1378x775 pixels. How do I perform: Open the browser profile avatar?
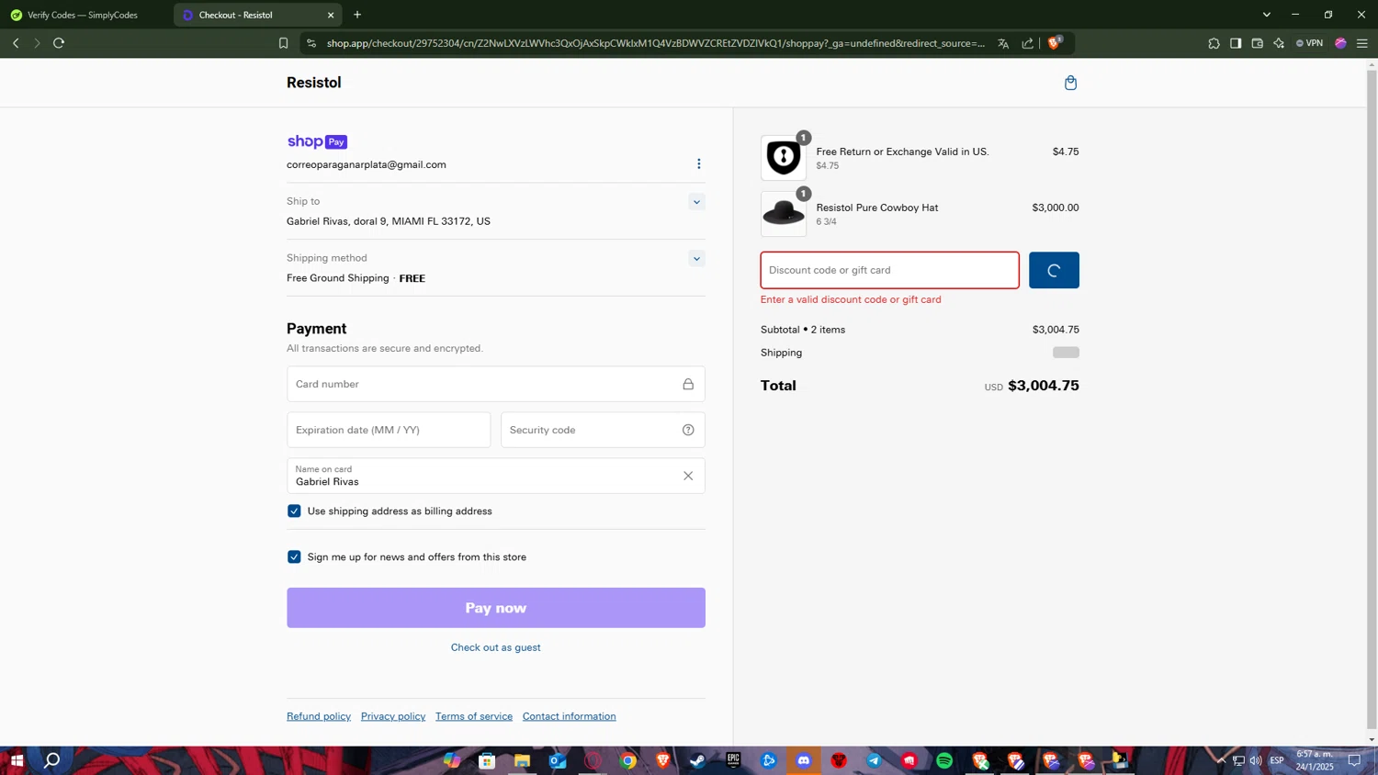[x=1340, y=43]
